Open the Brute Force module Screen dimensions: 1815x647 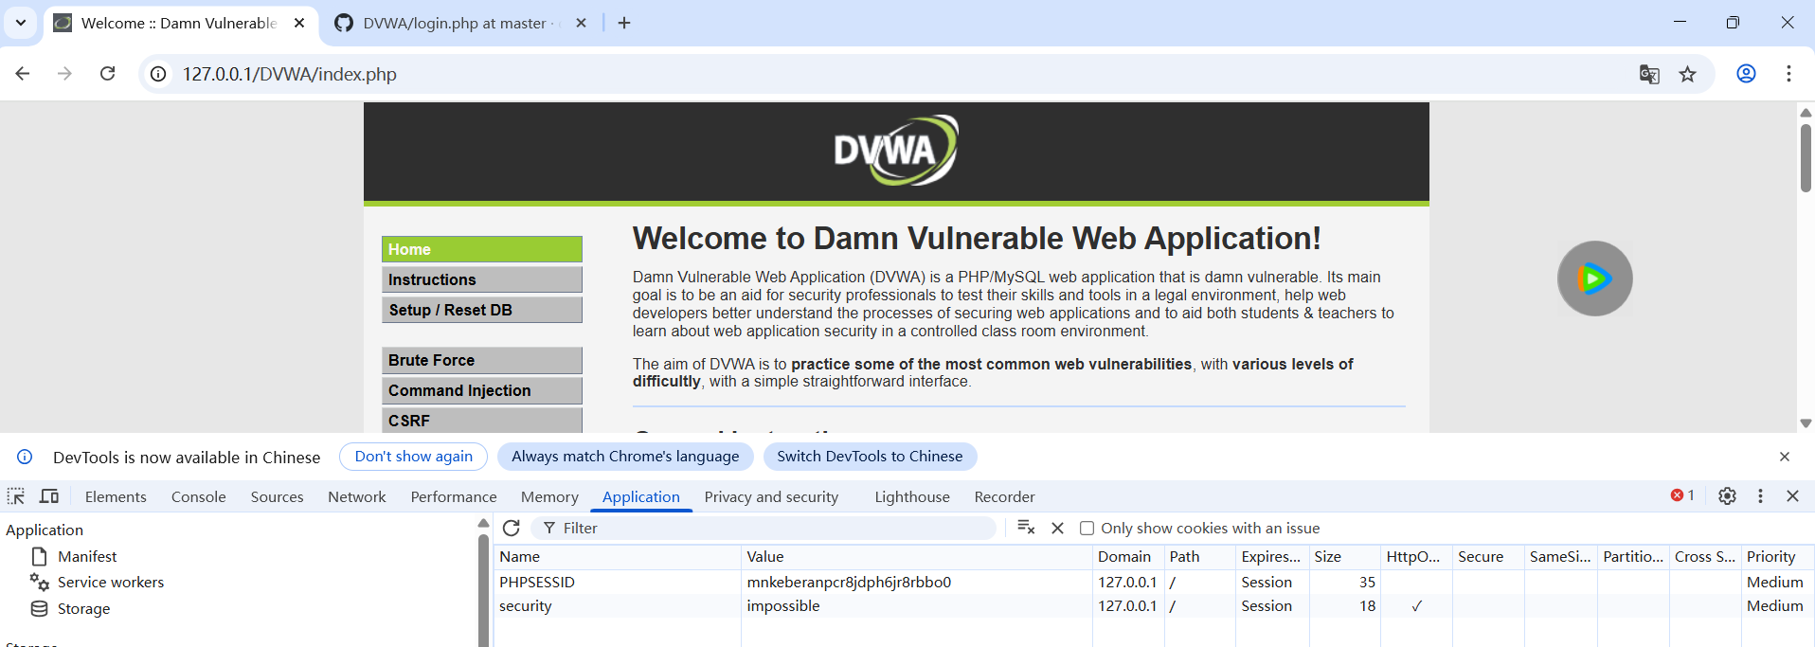coord(482,360)
